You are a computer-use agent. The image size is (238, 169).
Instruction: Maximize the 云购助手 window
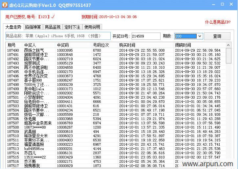point(222,4)
